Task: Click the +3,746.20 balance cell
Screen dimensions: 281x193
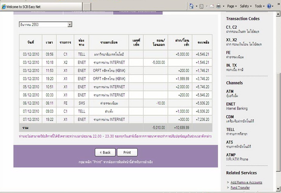Action: pyautogui.click(x=202, y=79)
